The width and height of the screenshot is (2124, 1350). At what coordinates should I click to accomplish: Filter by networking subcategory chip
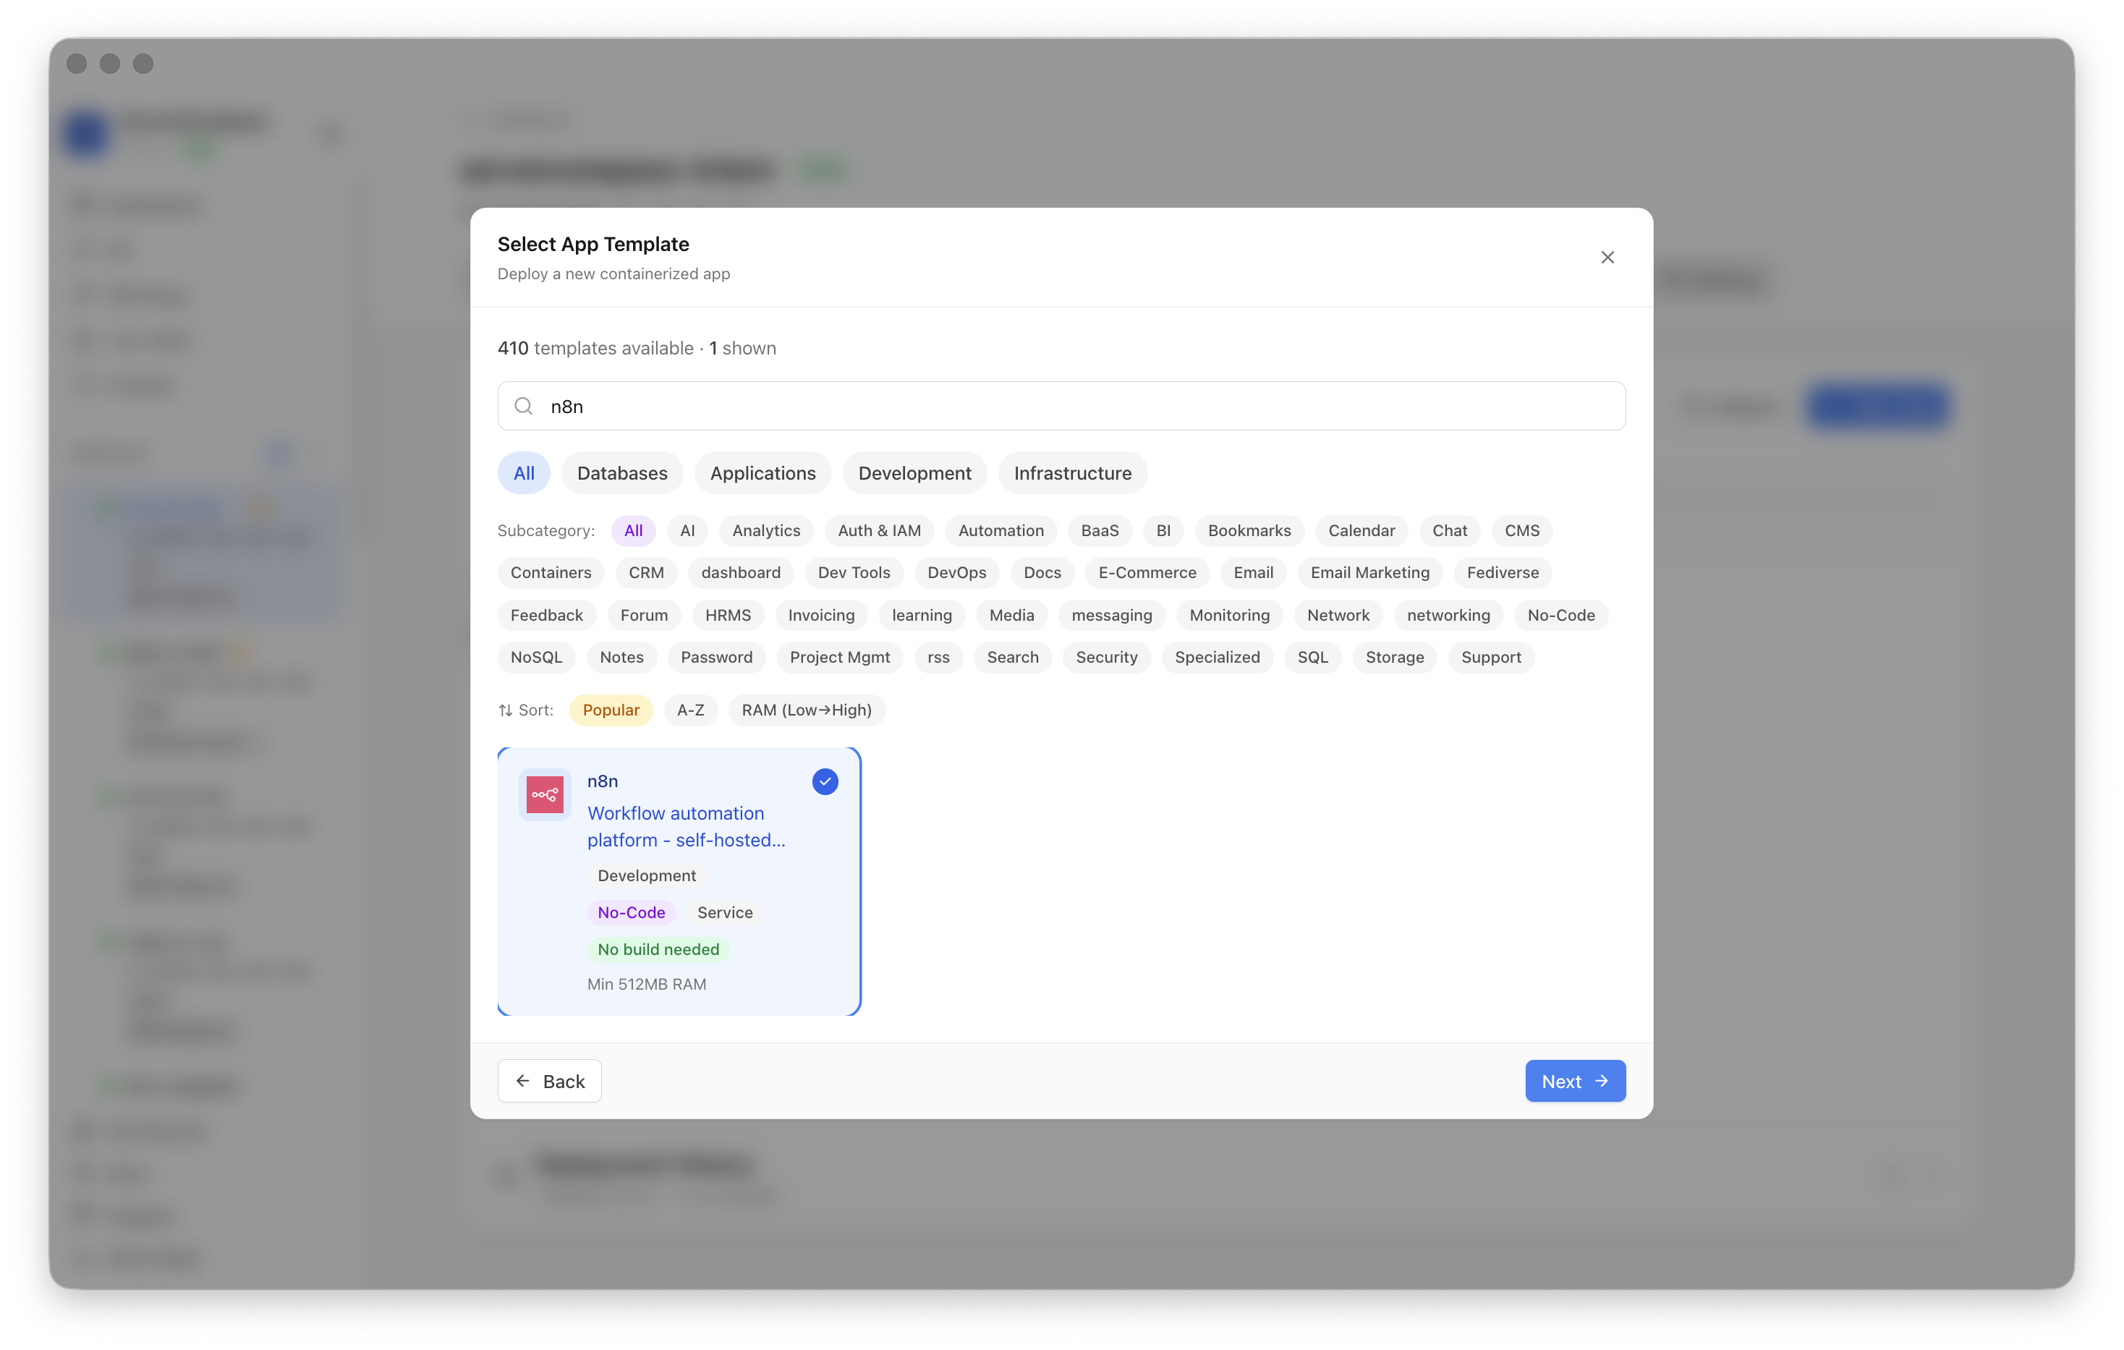(x=1448, y=615)
